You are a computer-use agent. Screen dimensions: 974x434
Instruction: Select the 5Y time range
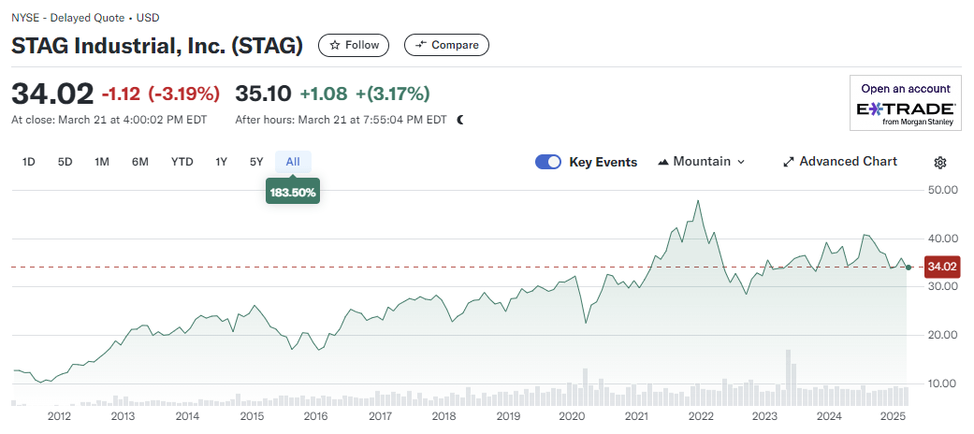click(256, 162)
